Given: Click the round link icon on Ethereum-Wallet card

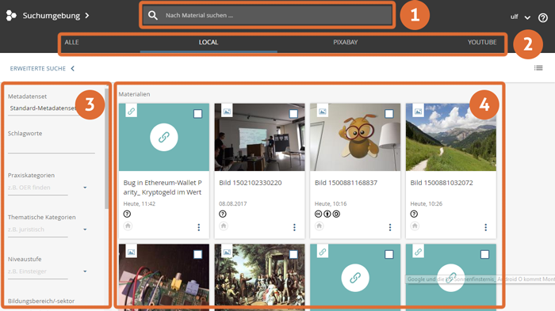Looking at the screenshot, I should [x=164, y=137].
